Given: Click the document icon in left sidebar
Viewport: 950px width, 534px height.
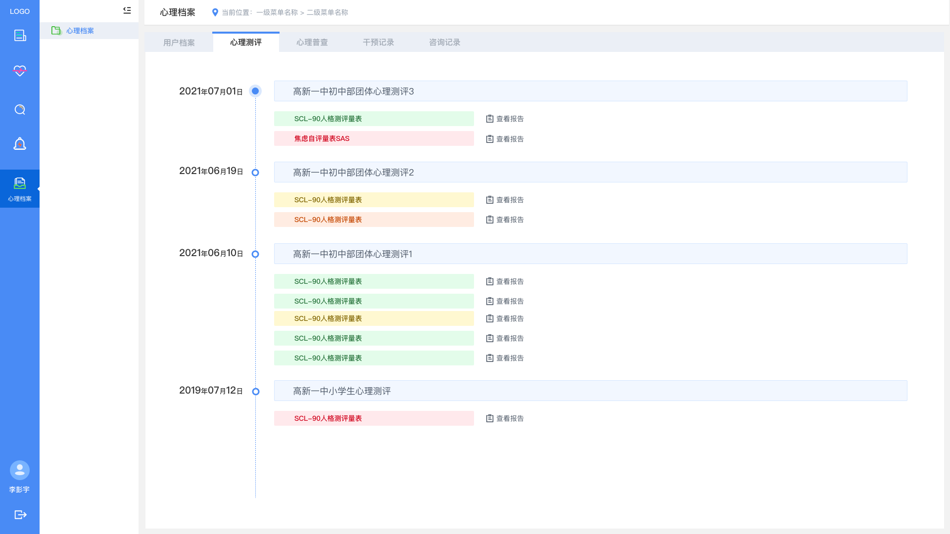Looking at the screenshot, I should click(20, 36).
